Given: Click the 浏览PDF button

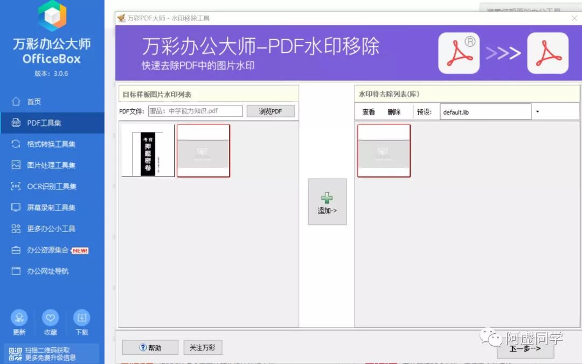Looking at the screenshot, I should pyautogui.click(x=271, y=111).
